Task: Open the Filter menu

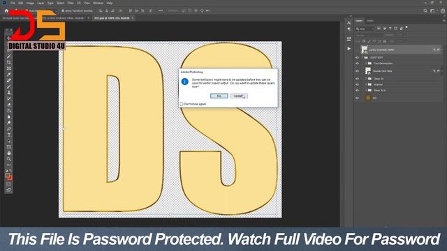Action: click(x=71, y=3)
